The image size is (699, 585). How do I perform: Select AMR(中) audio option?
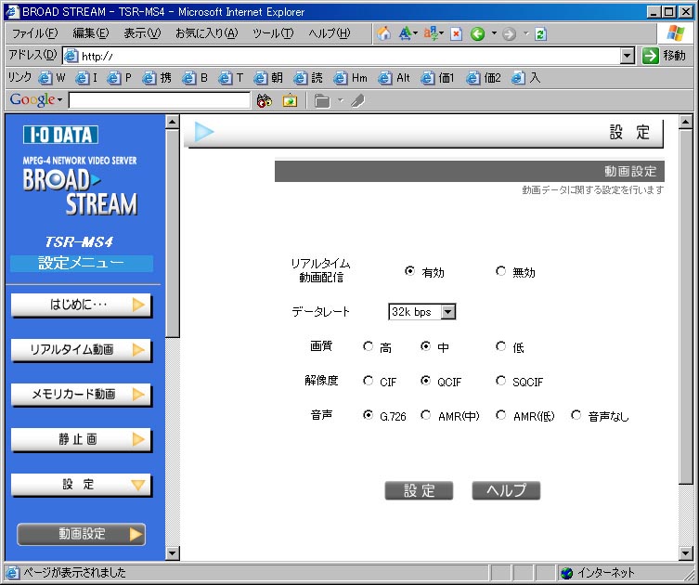tap(426, 415)
